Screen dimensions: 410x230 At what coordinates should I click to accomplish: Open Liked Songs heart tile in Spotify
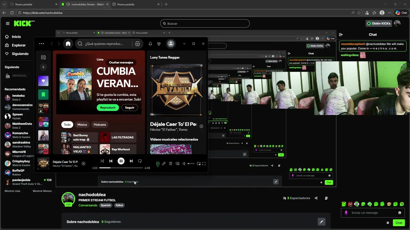(x=43, y=81)
